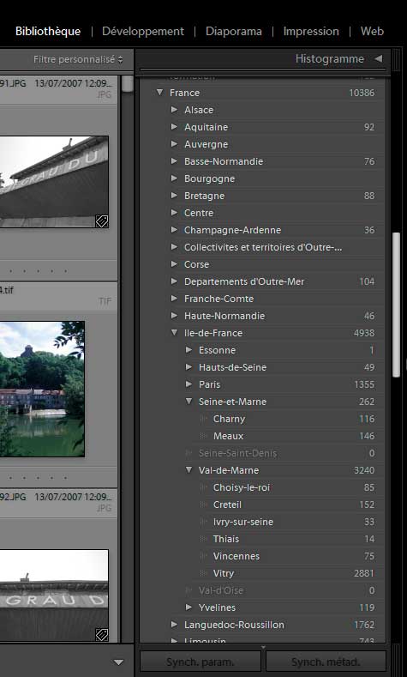Collapse the Ile-de-France keyword branch
The height and width of the screenshot is (677, 407).
coord(174,333)
